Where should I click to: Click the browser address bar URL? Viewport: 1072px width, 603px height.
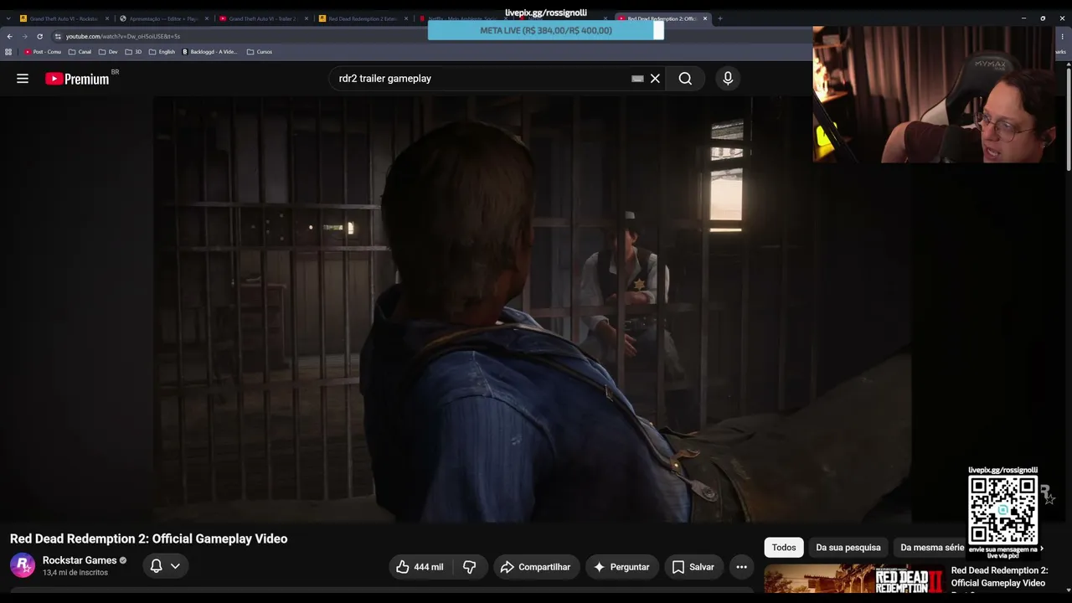coord(123,36)
